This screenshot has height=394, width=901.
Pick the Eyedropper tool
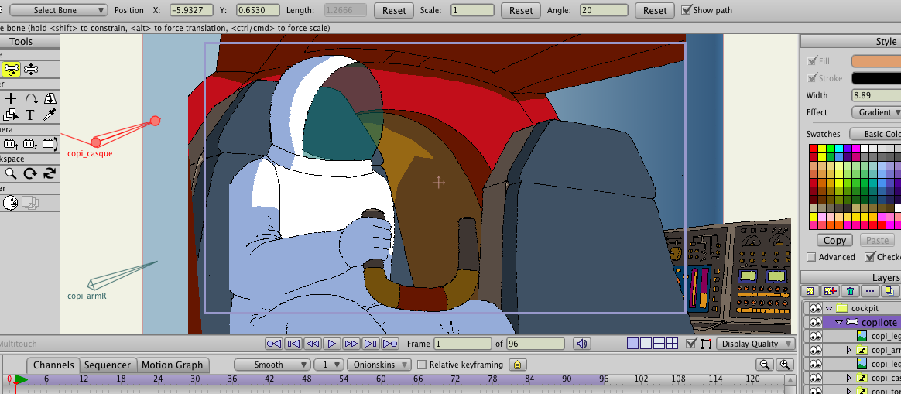[50, 115]
